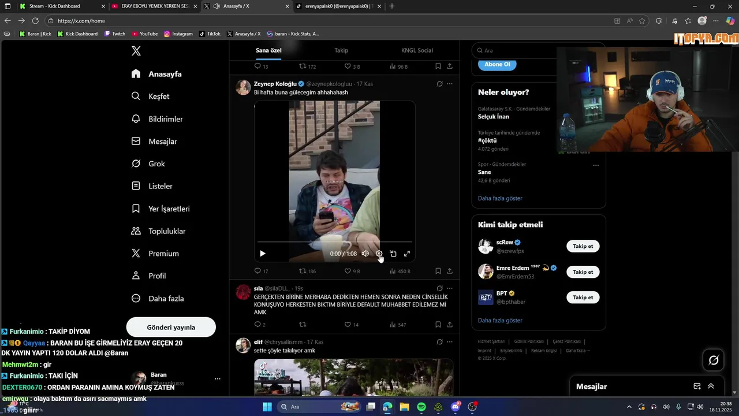Reload the page in browser
This screenshot has height=416, width=739.
point(35,21)
